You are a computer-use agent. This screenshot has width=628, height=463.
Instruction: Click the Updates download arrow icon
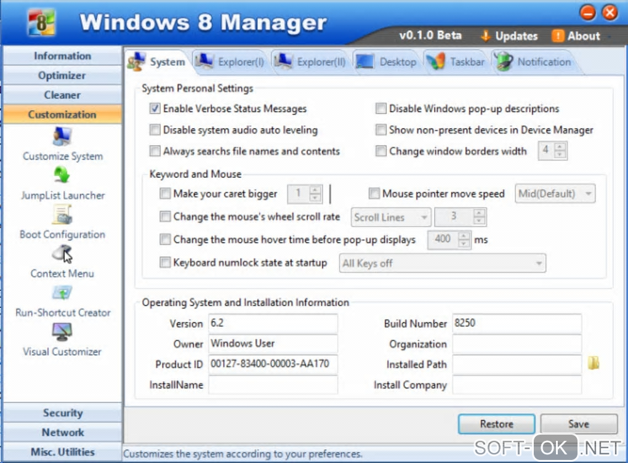coord(485,36)
